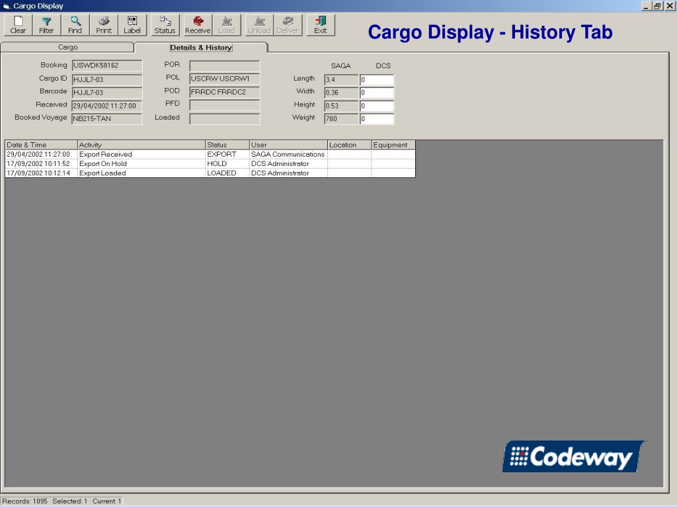Click the SAGA Weight field 780

[x=342, y=119]
